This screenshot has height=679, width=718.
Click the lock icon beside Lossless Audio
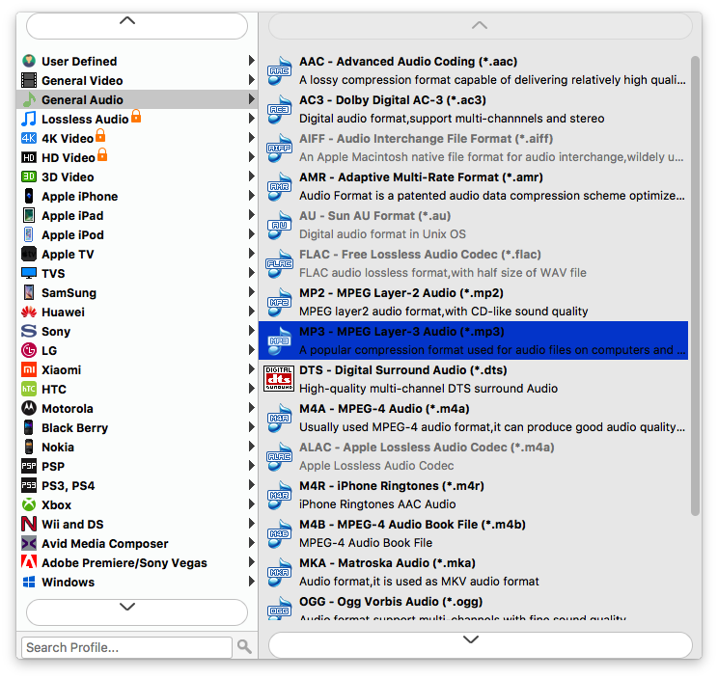pyautogui.click(x=136, y=116)
